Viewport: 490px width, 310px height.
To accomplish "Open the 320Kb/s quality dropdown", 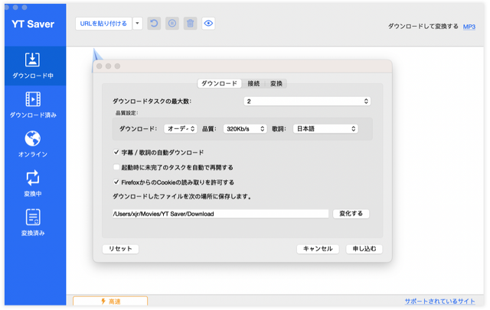I will point(244,129).
